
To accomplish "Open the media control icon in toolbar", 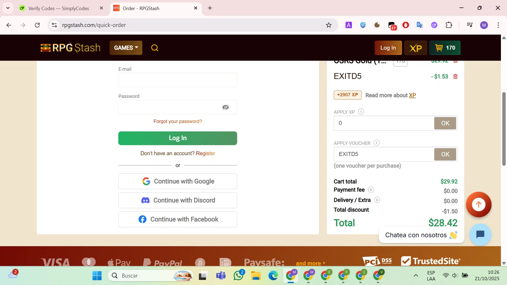I will tap(469, 25).
